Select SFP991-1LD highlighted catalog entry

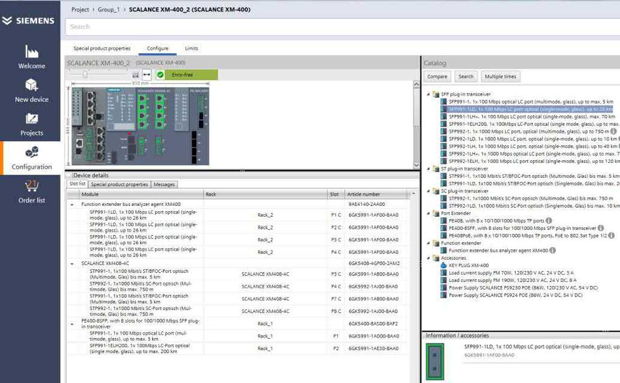coord(530,109)
